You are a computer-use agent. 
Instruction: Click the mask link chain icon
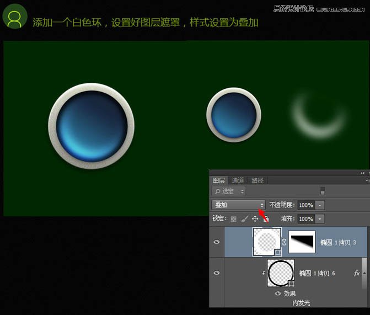pyautogui.click(x=285, y=242)
